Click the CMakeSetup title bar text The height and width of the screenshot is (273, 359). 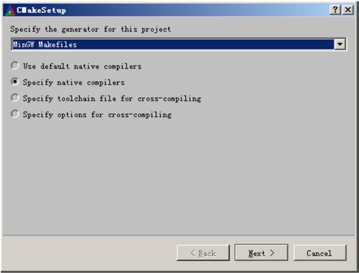41,10
